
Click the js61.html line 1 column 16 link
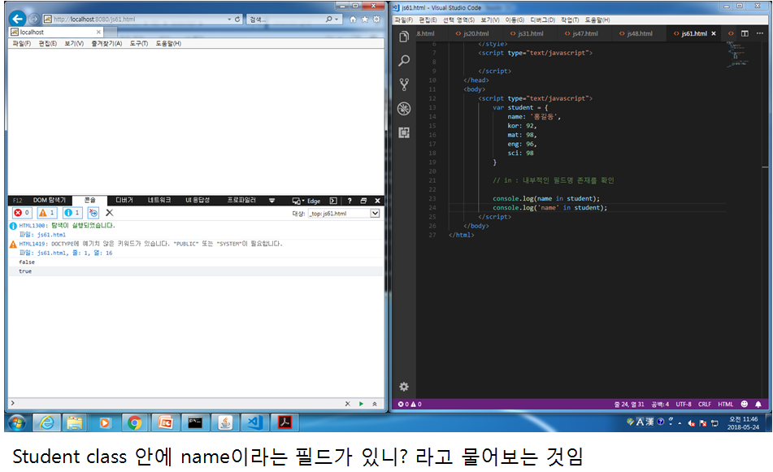coord(66,253)
